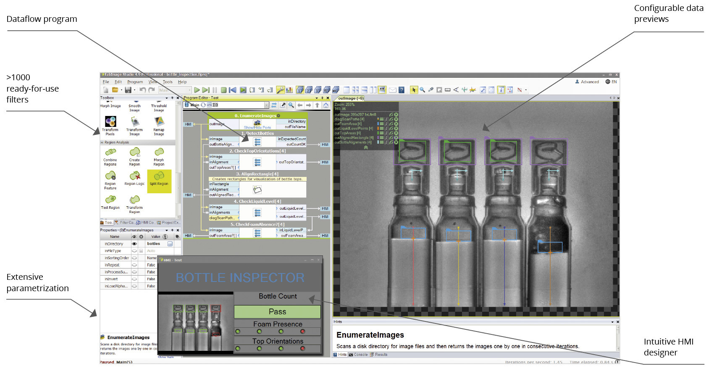Tick the checkbox in inFileType row

(x=141, y=251)
